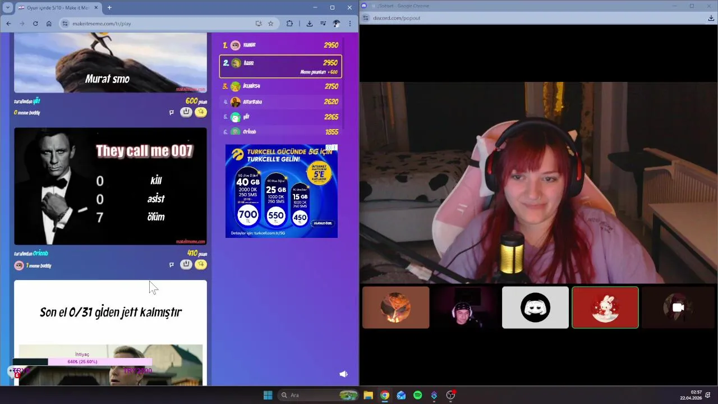Open Chrome three-dot menu
This screenshot has height=404, width=718.
[350, 24]
